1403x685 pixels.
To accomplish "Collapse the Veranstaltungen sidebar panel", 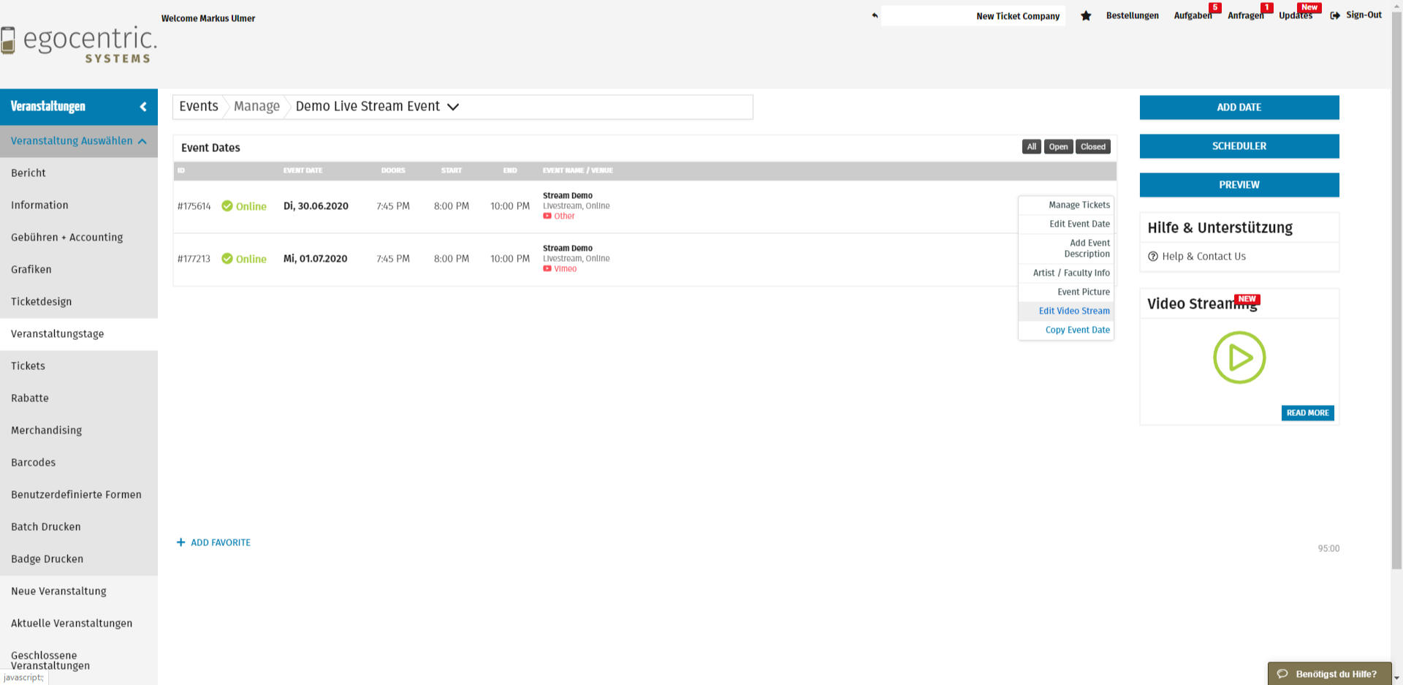I will [143, 107].
